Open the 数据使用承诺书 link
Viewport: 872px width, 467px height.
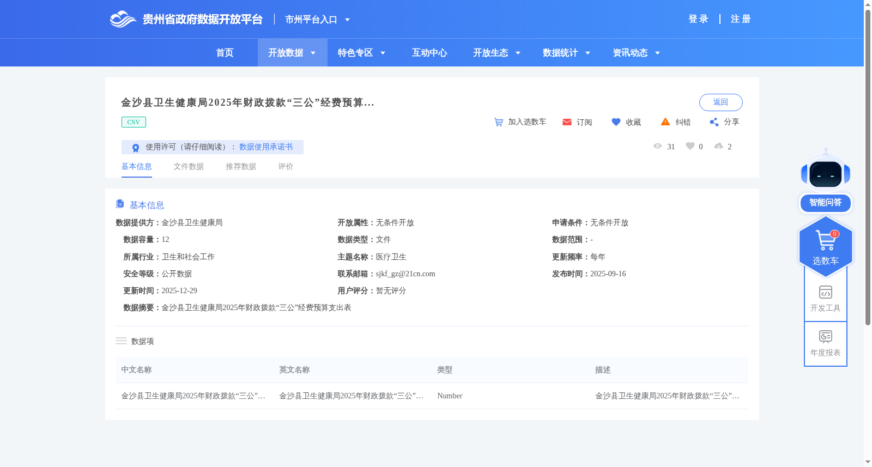coord(266,147)
